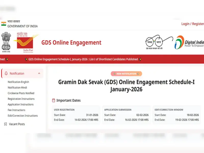
Task: Click the Vacant Posts list icon
Action: coord(6,124)
